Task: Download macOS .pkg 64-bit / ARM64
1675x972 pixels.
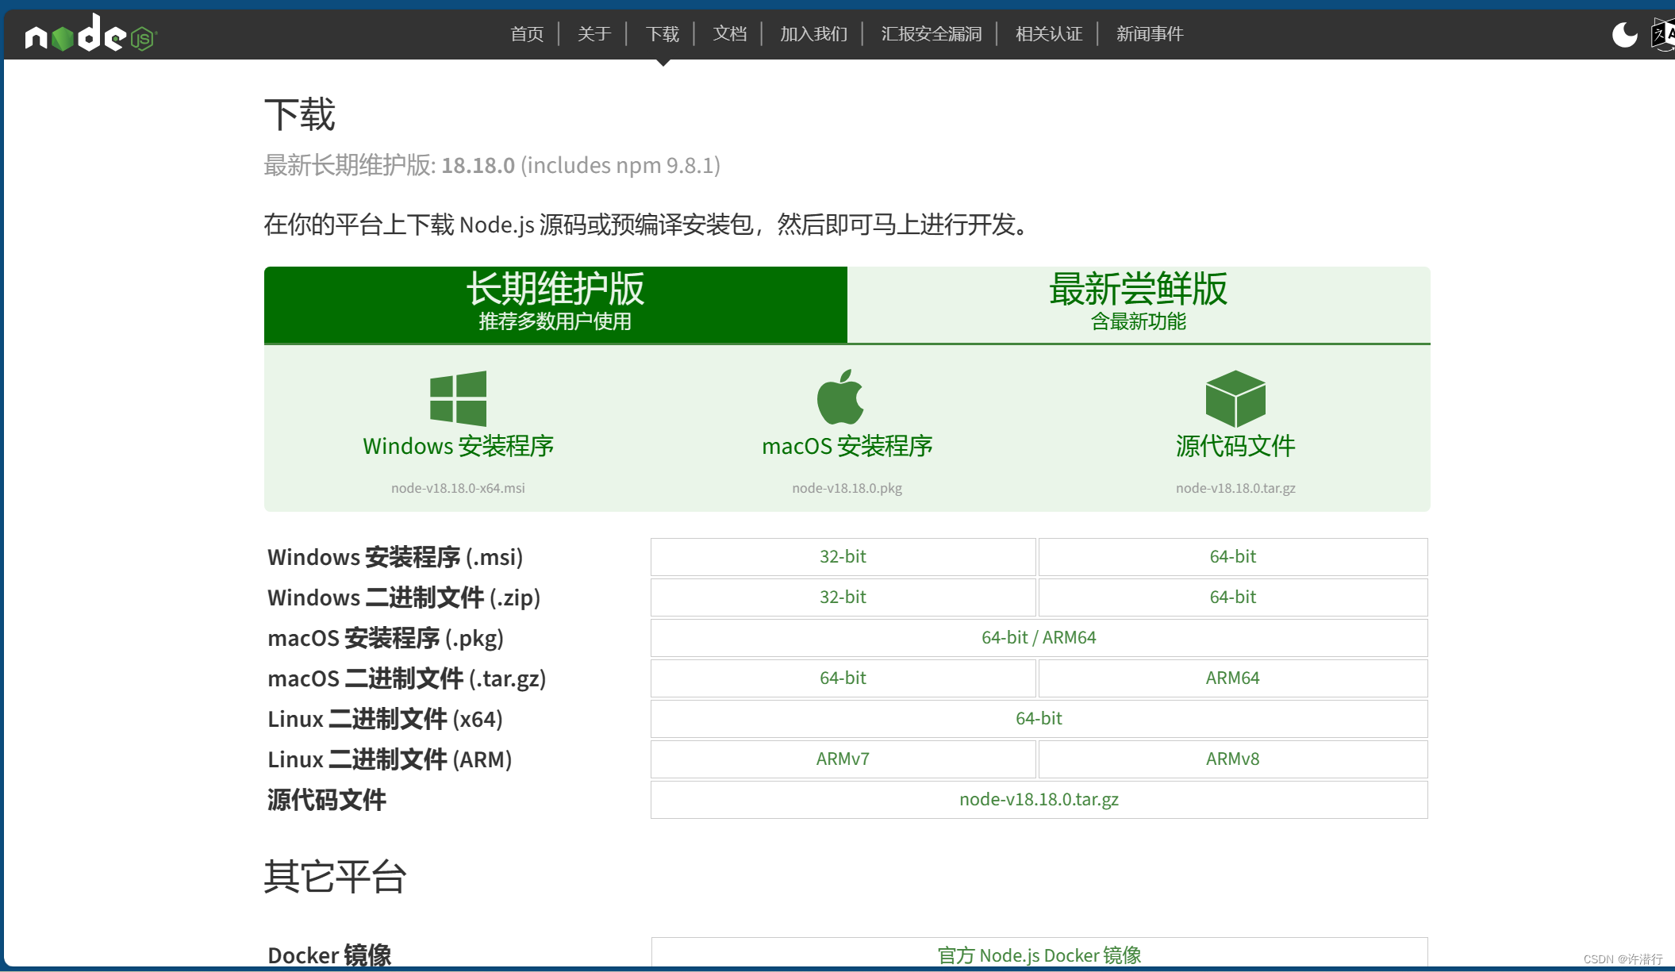Action: (1039, 638)
